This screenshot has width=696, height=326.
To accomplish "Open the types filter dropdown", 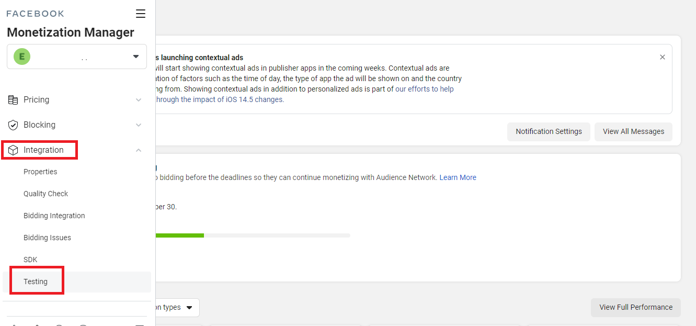I will coord(177,308).
